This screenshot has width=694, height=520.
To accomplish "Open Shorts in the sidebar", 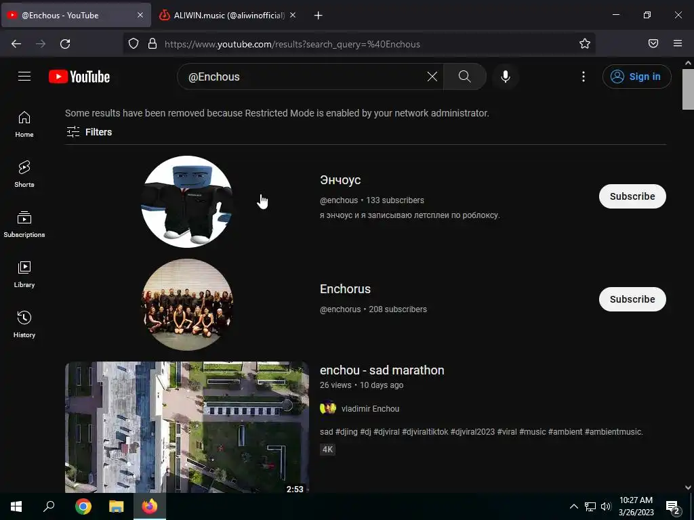I will (x=24, y=174).
